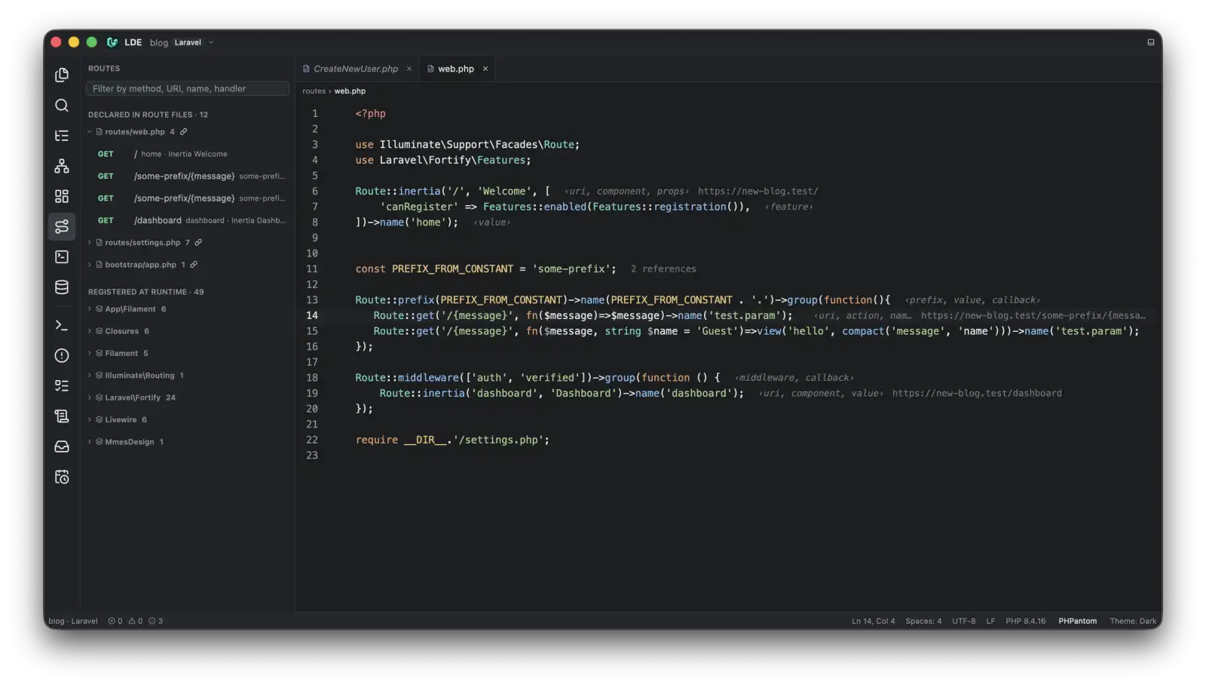Screen dimensions: 1206x687
Task: Open the terminal prompt icon in the sidebar
Action: point(62,325)
